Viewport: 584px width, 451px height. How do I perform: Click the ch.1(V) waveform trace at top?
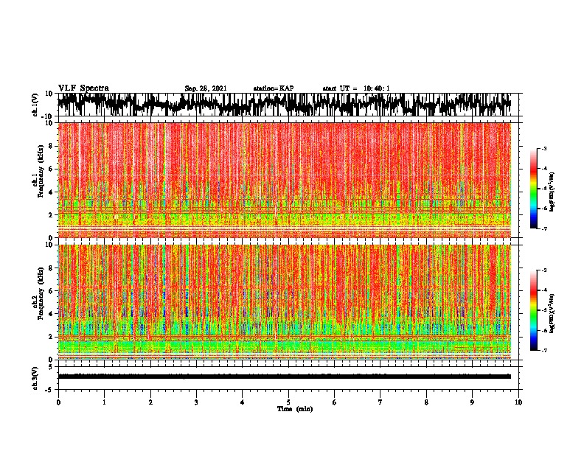pos(285,105)
